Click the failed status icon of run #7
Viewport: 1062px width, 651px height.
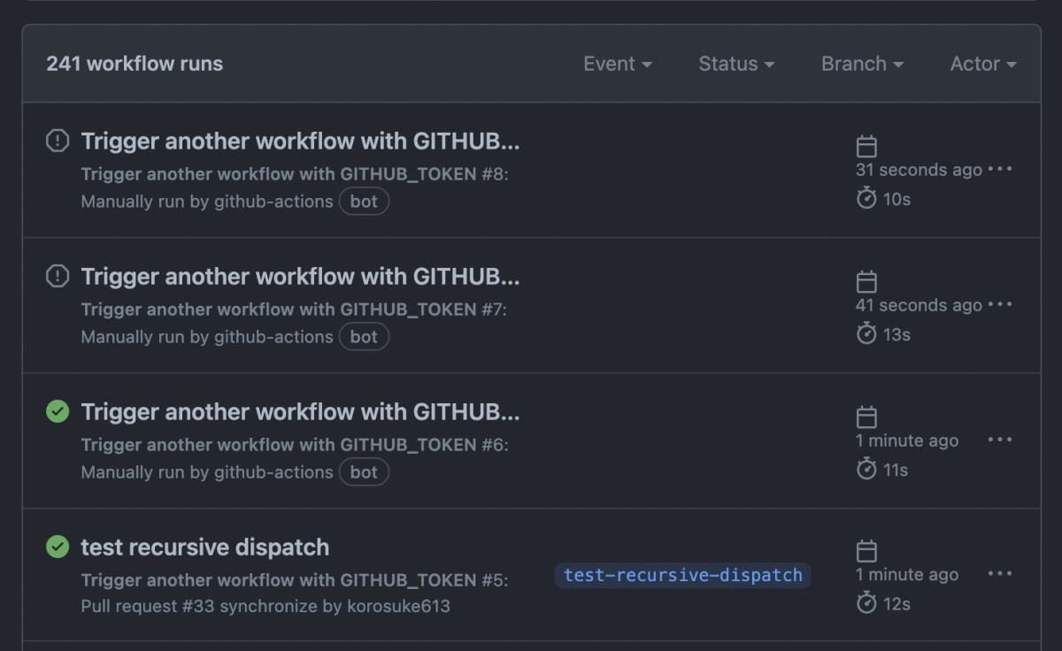point(58,277)
